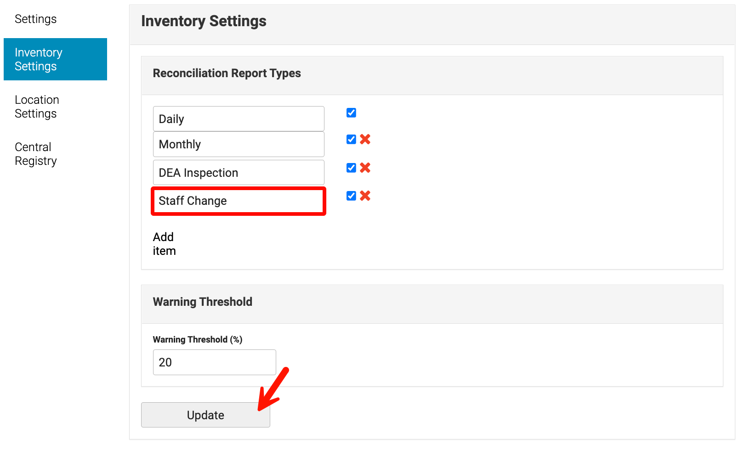Click the Warning Threshold value field

pyautogui.click(x=214, y=362)
